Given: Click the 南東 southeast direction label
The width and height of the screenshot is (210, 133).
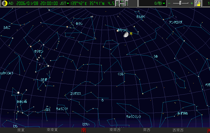Looking at the screenshot, I should click(x=21, y=131).
